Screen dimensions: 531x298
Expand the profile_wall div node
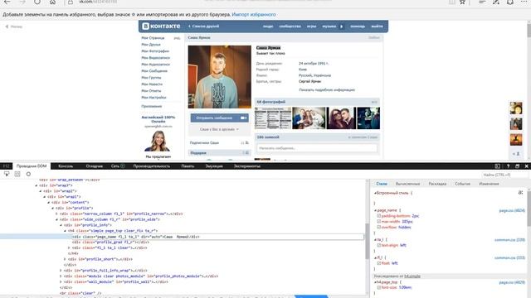click(x=61, y=281)
